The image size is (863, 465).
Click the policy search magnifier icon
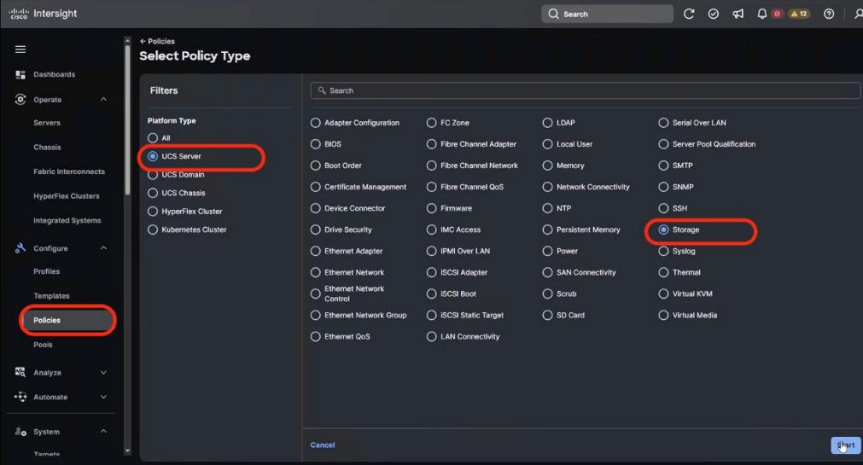[x=322, y=90]
